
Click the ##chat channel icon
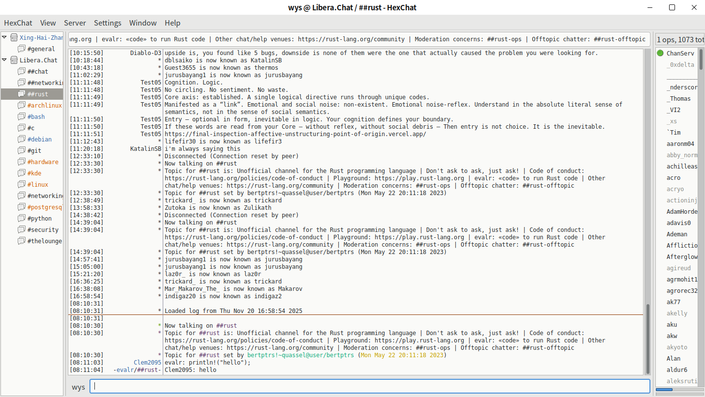point(22,71)
